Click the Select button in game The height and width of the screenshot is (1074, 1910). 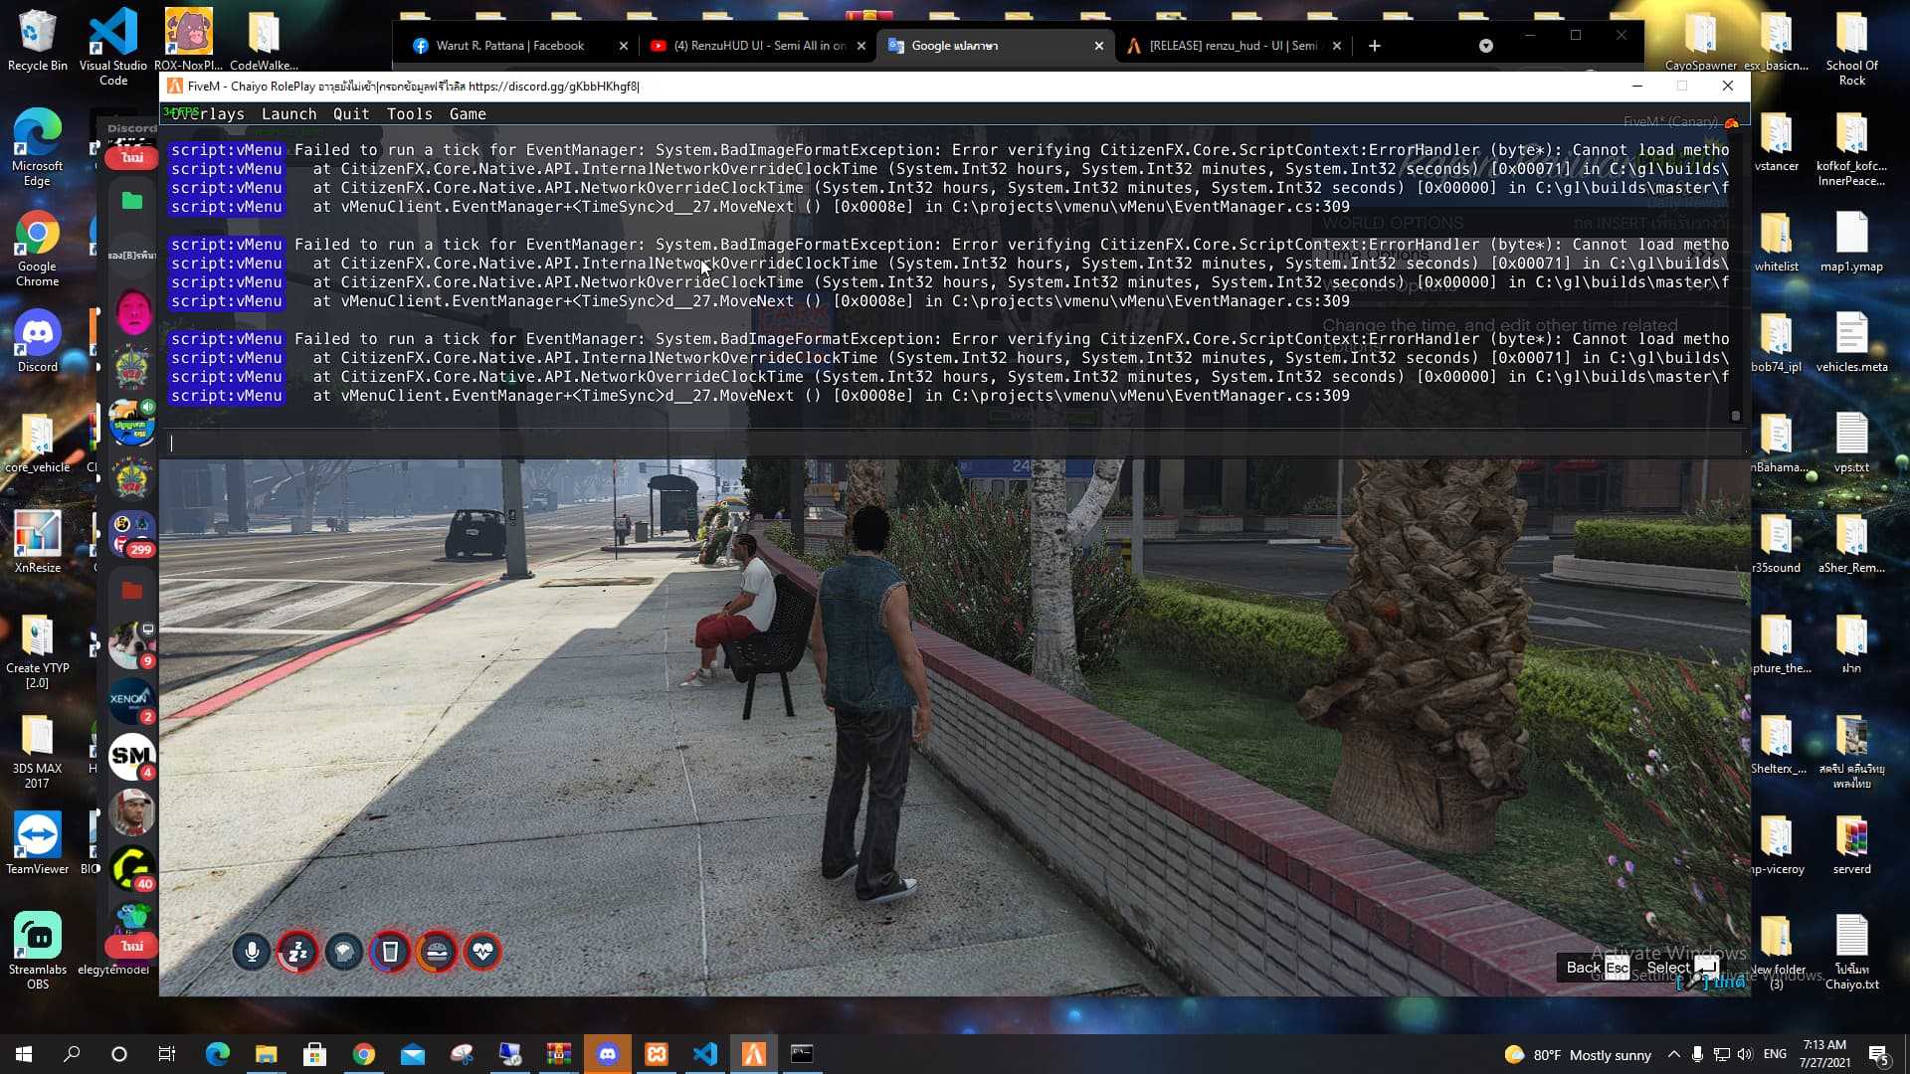click(1682, 968)
